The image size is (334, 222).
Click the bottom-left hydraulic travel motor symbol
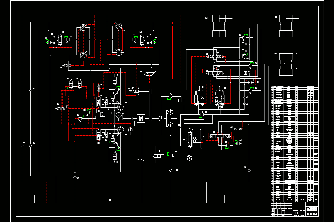pyautogui.click(x=83, y=54)
